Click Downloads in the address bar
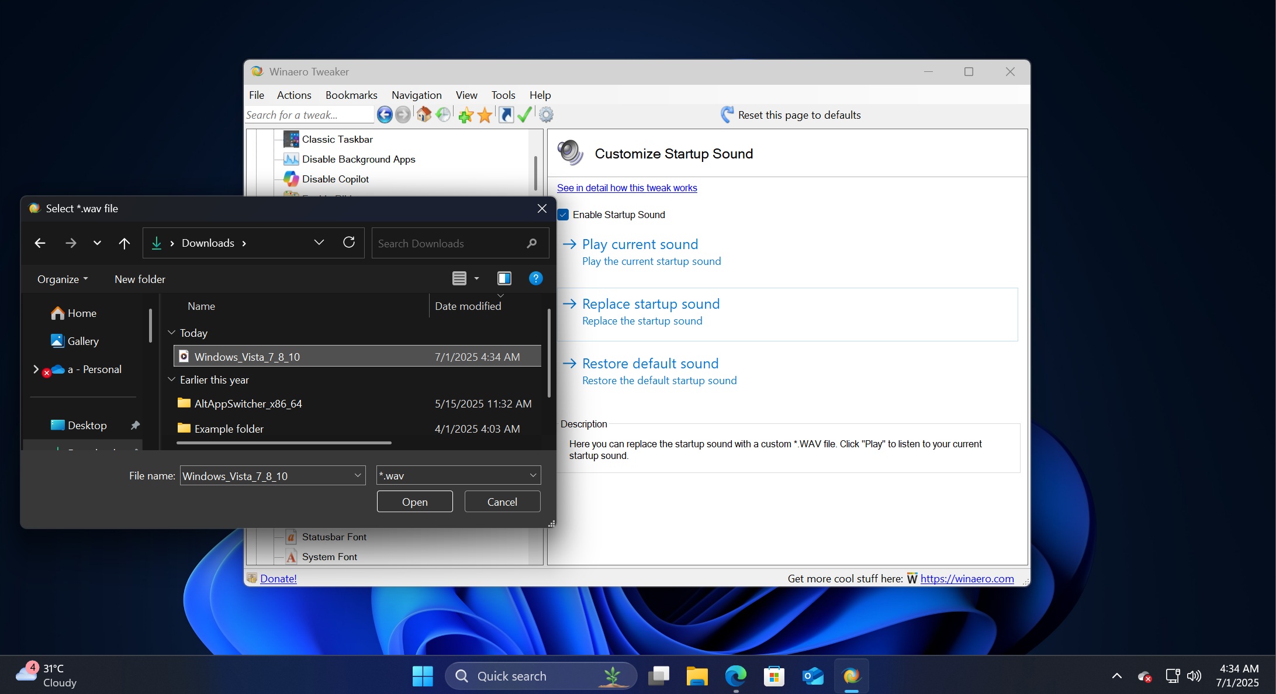 click(x=208, y=243)
